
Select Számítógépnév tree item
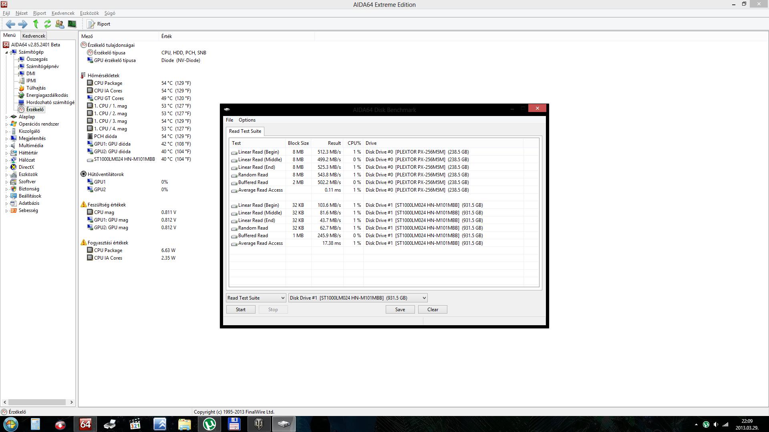(x=42, y=66)
